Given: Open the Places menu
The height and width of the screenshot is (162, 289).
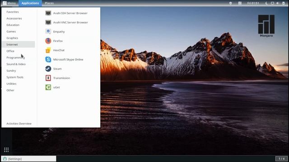Looking at the screenshot, I should [x=49, y=3].
